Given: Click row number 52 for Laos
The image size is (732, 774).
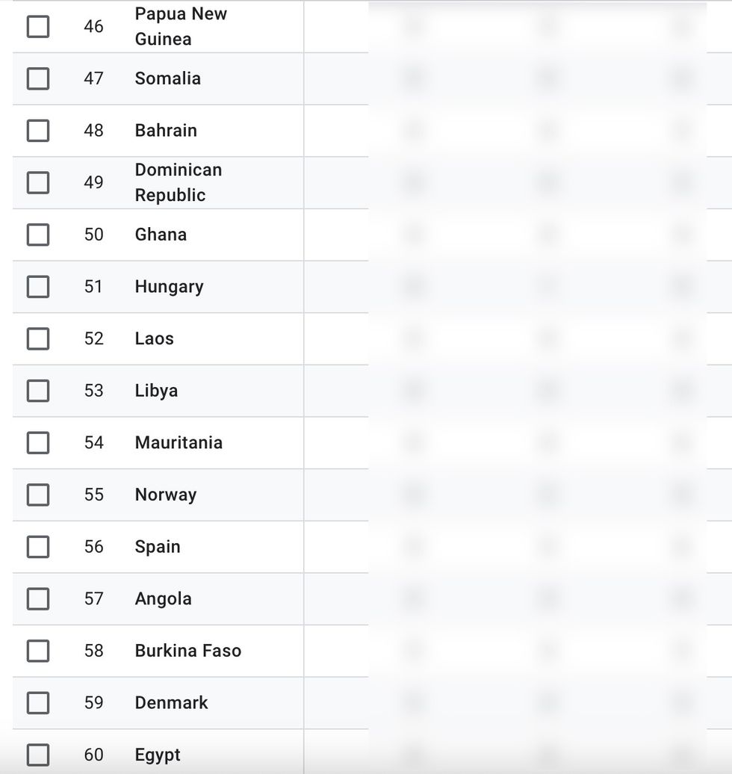Looking at the screenshot, I should point(94,339).
